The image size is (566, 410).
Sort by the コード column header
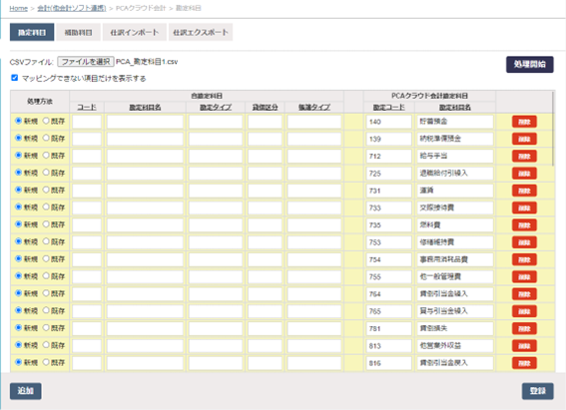click(x=87, y=108)
